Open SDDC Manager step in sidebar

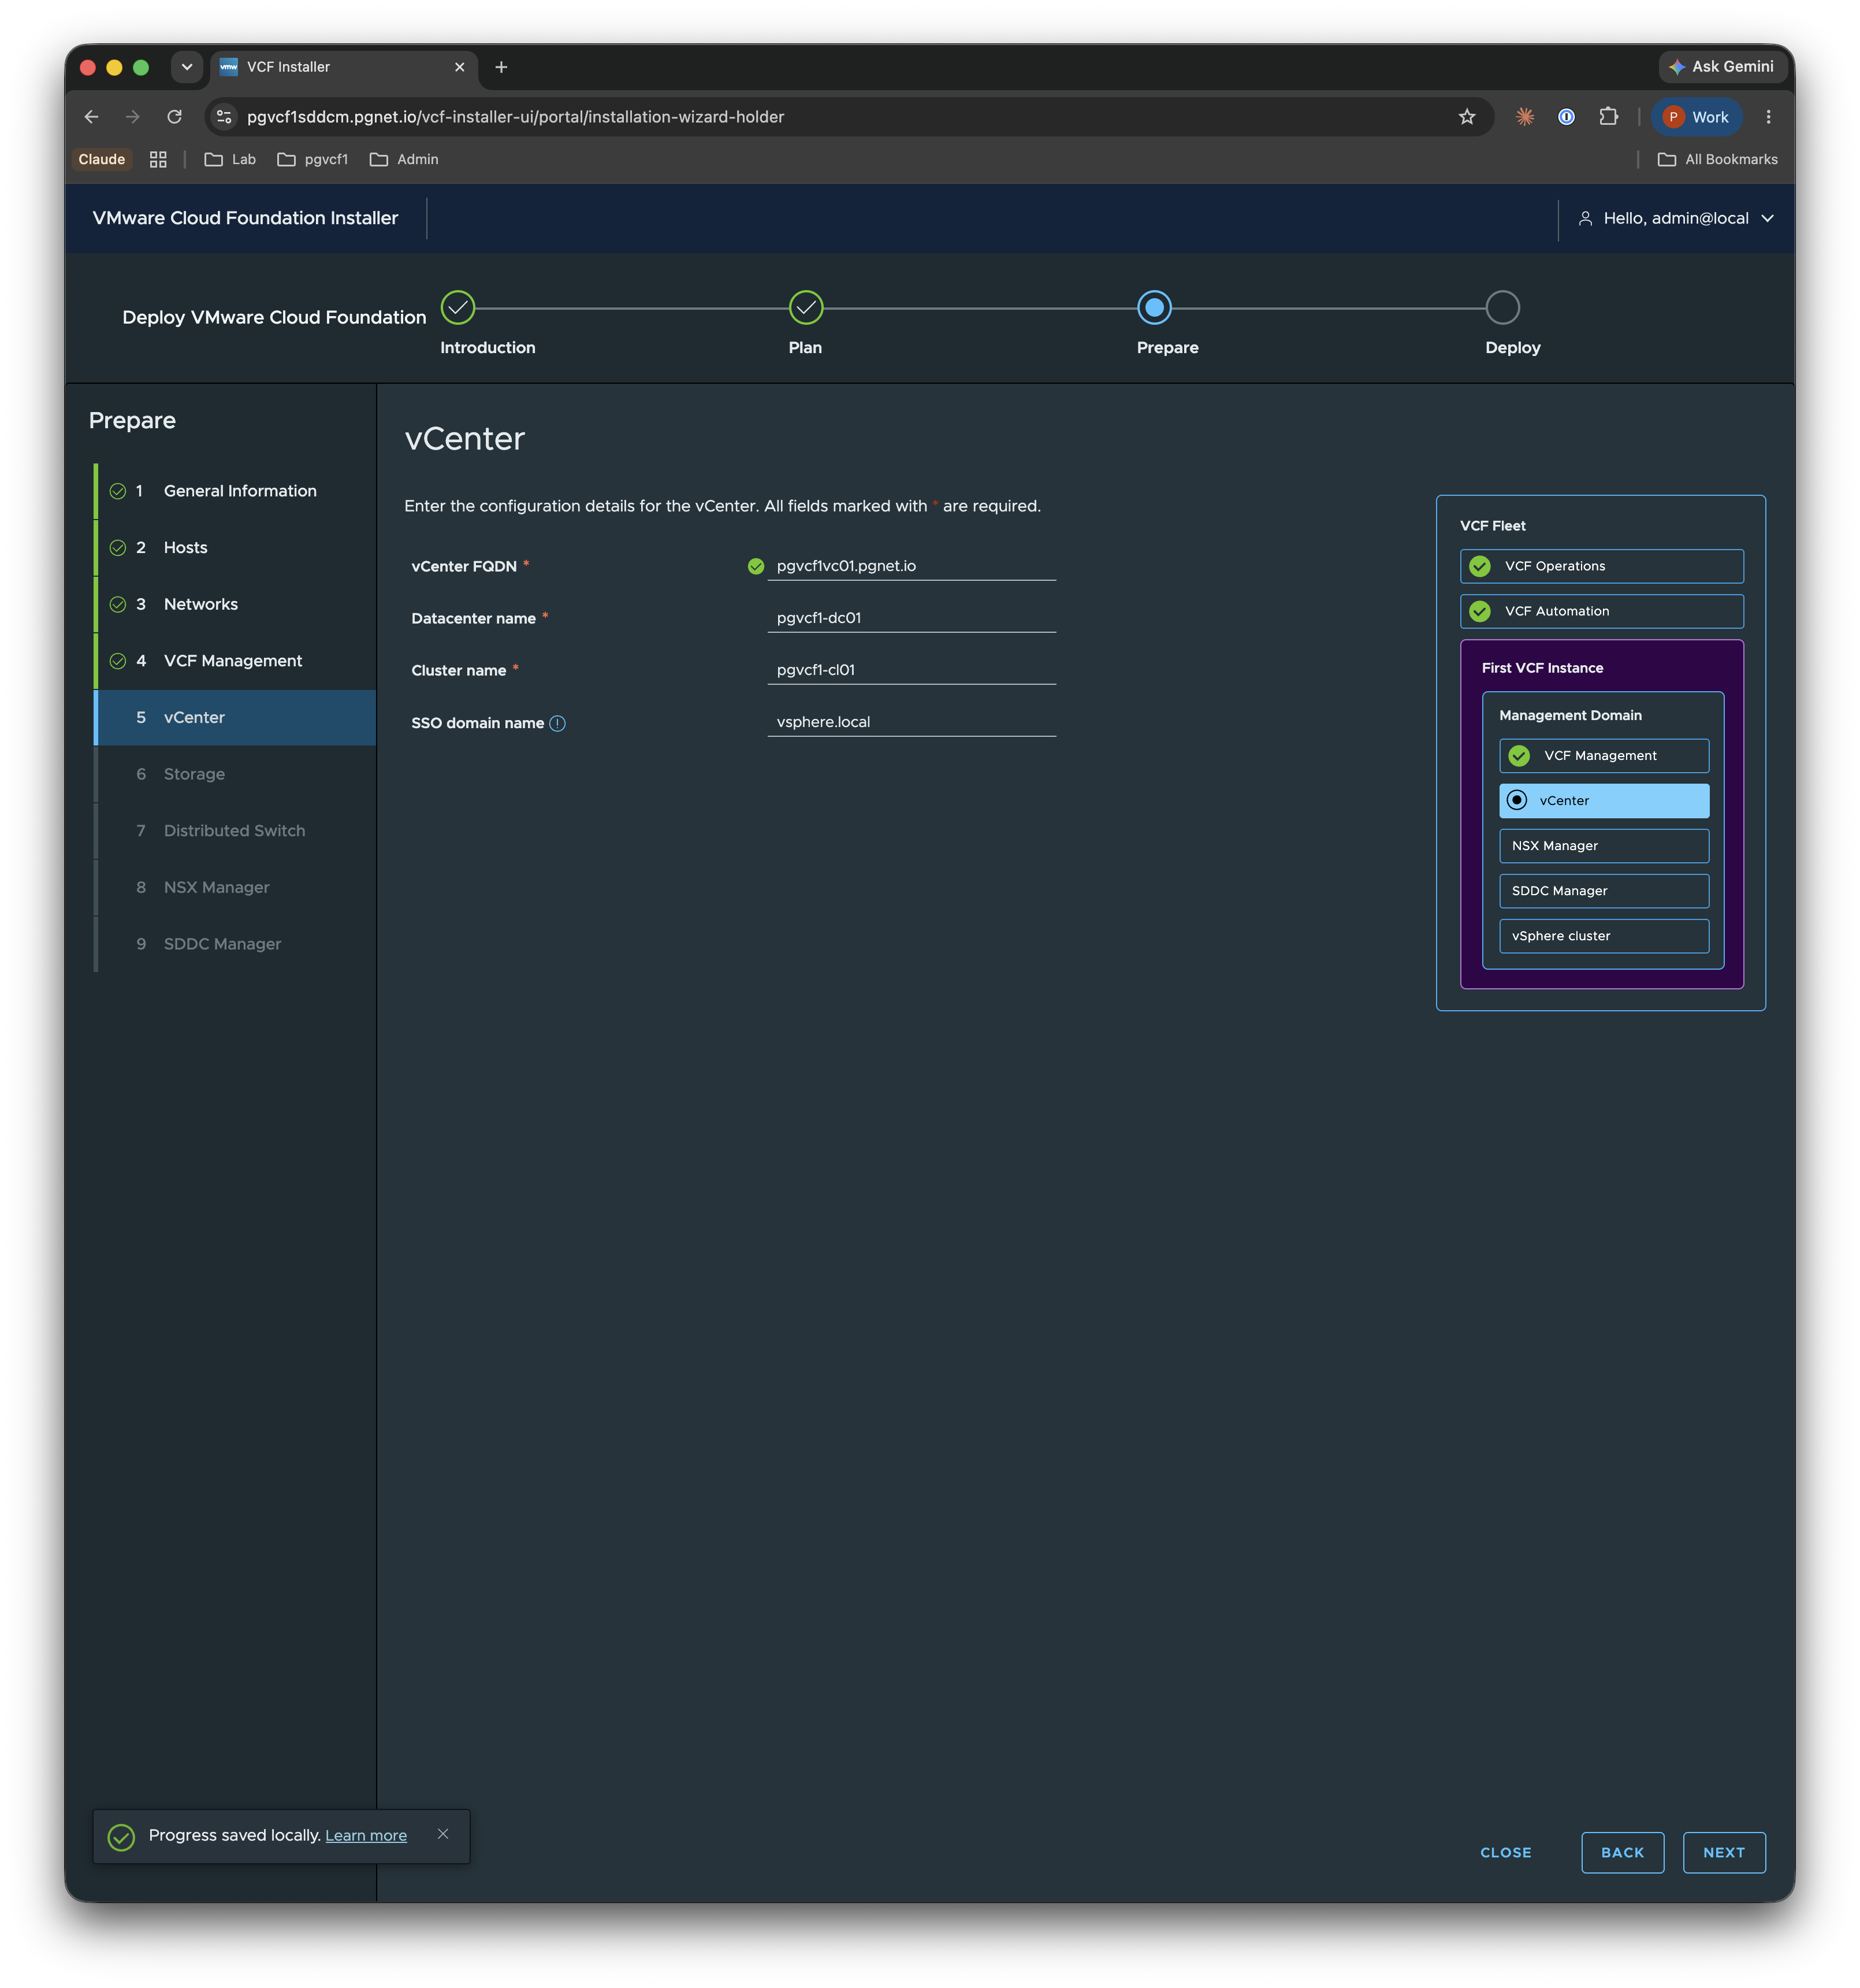click(x=235, y=944)
